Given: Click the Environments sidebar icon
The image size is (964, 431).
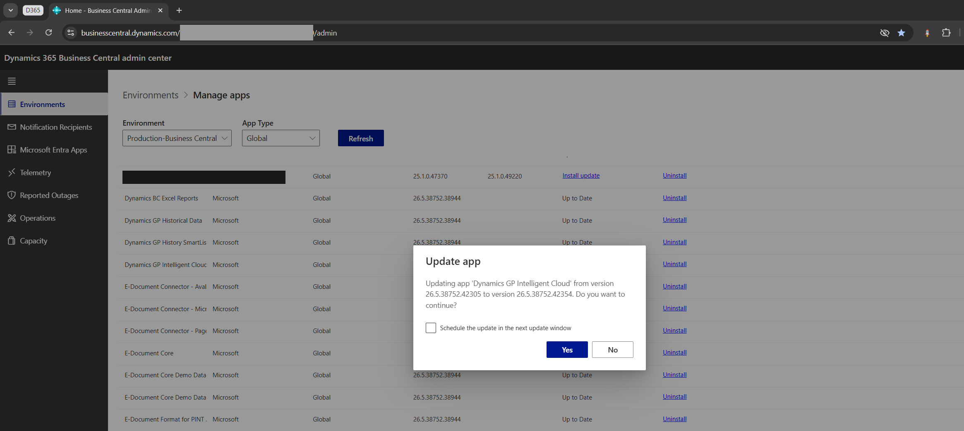Looking at the screenshot, I should 12,104.
